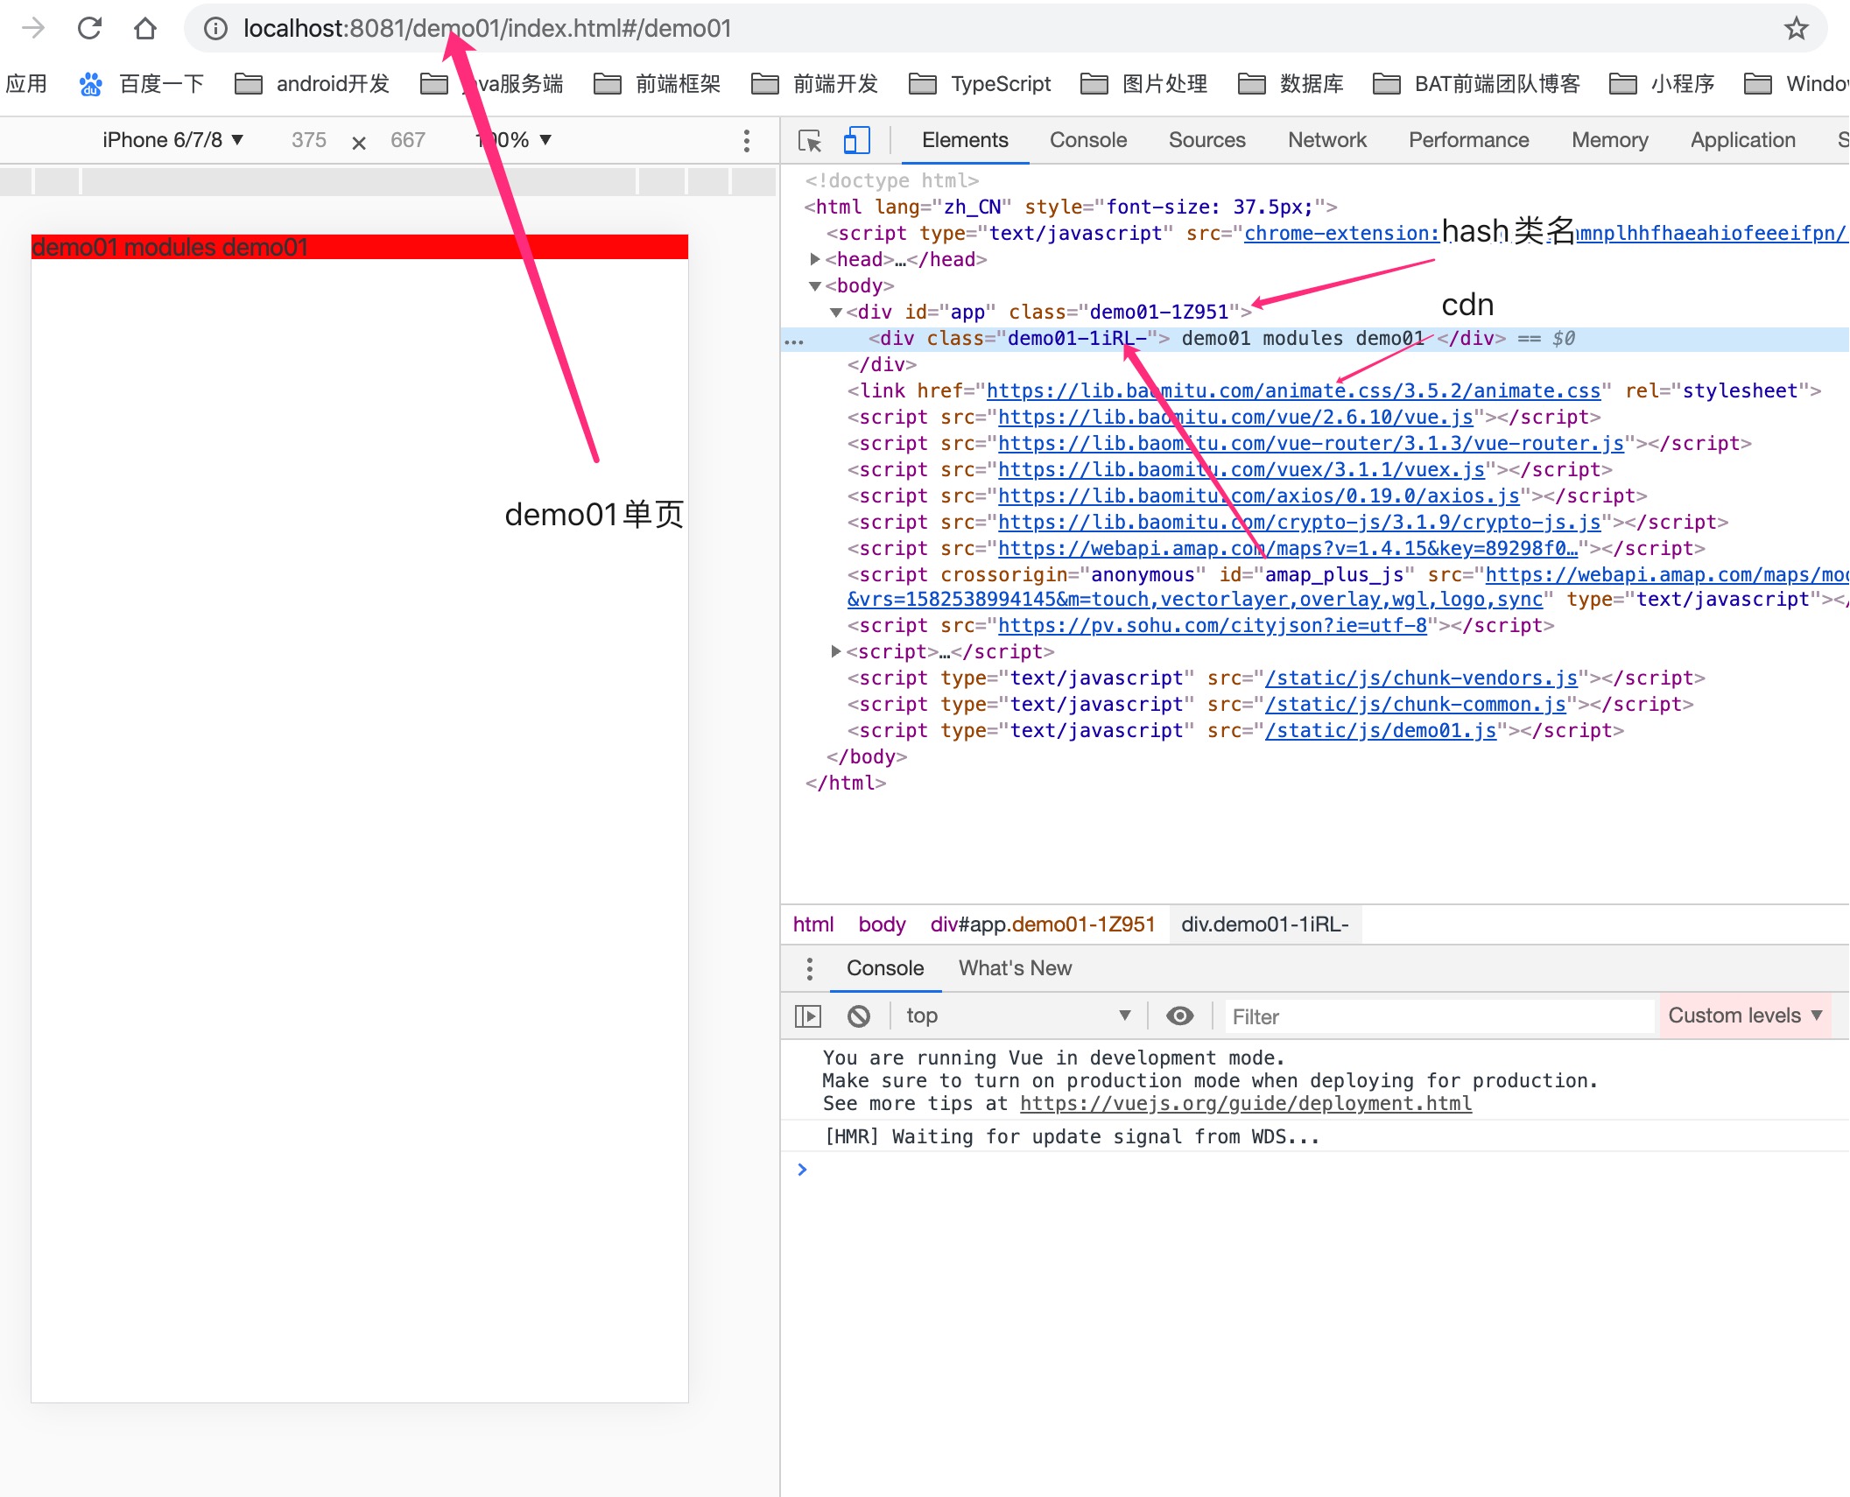Open the vuejs.org deployment guide link
This screenshot has height=1497, width=1850.
(1245, 1103)
